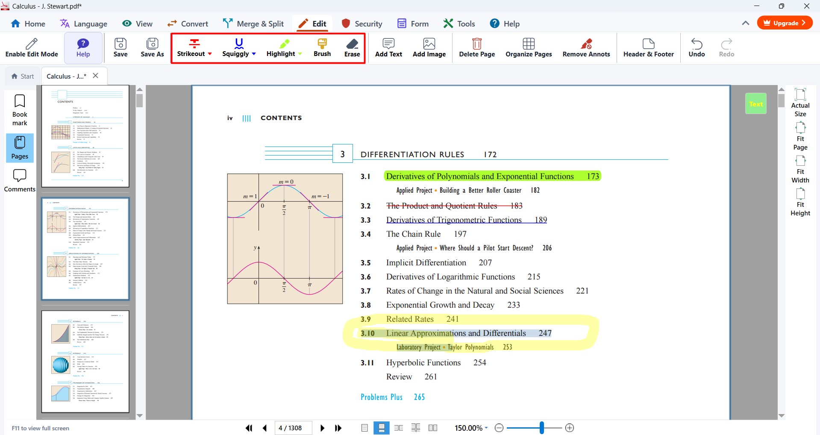Toggle the Pages thumbnail panel
Viewport: 820px width, 435px height.
coord(20,148)
